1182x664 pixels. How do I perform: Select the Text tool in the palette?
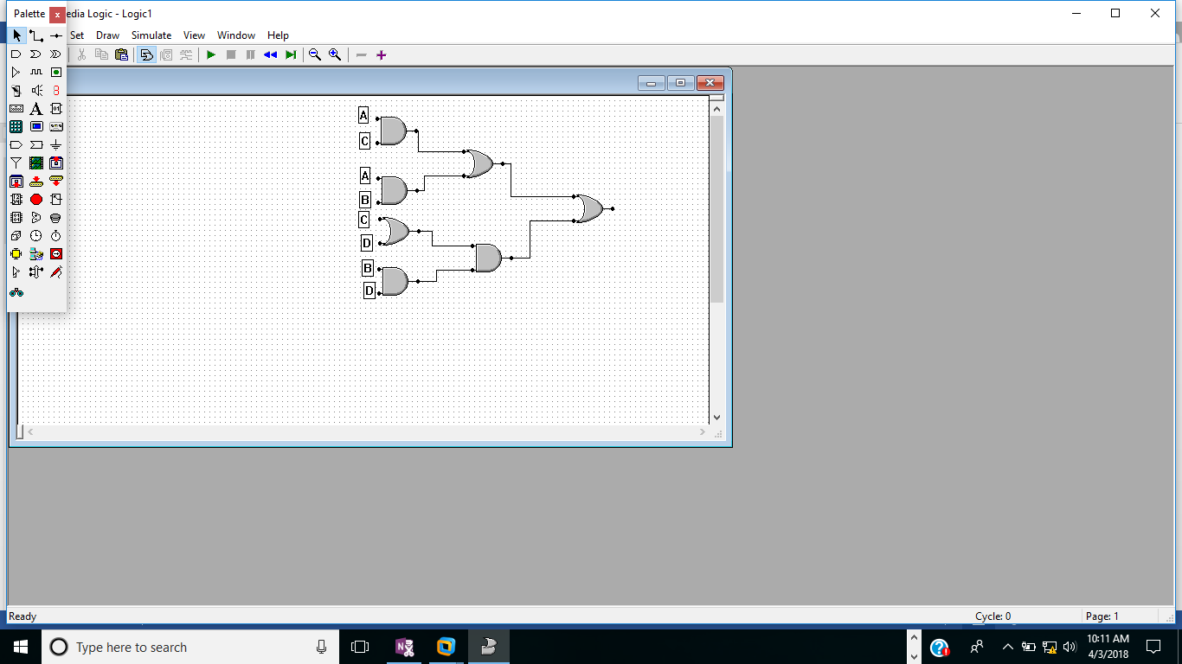point(35,108)
